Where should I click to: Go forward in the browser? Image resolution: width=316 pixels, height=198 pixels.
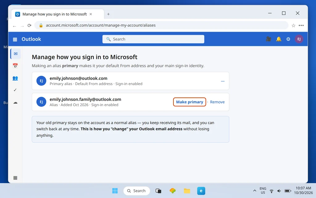pos(22,26)
